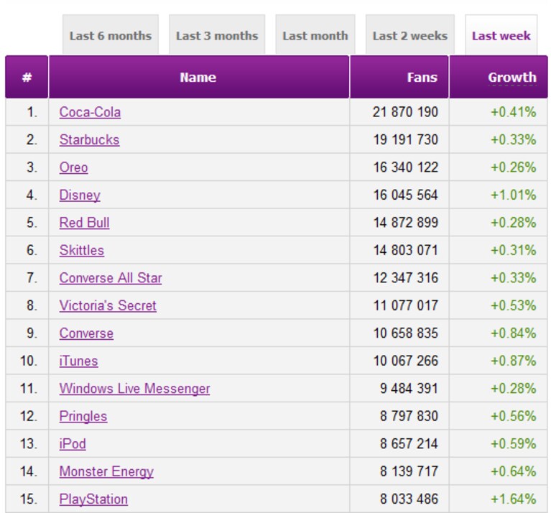Image resolution: width=551 pixels, height=513 pixels.
Task: Click fan count 8 139 717
Action: 409,471
